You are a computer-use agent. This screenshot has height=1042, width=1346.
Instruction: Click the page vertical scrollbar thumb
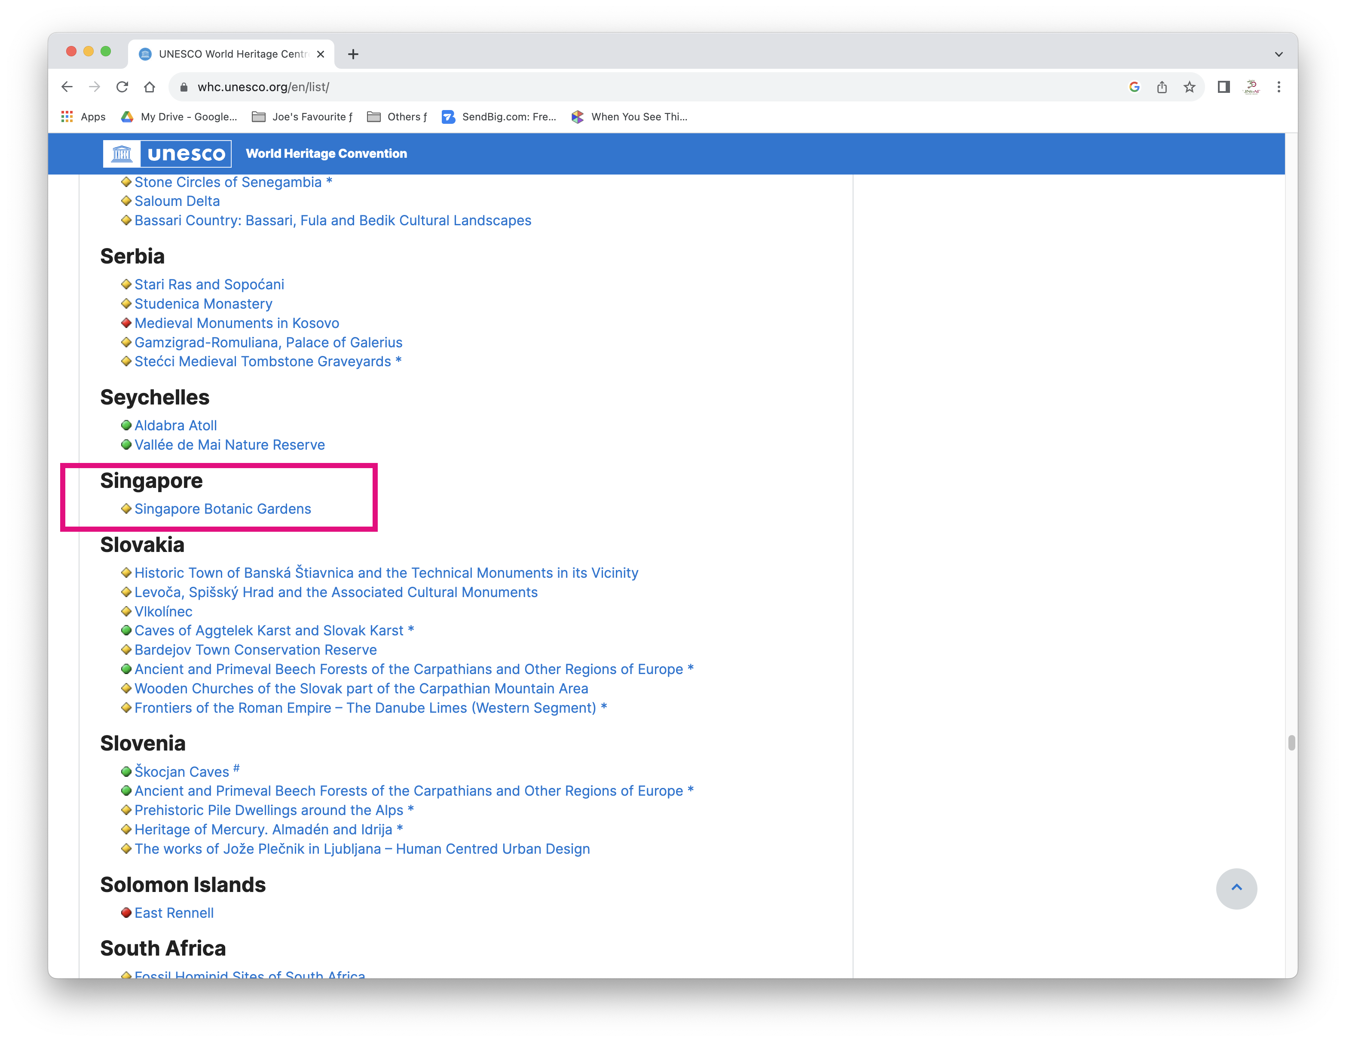point(1291,742)
